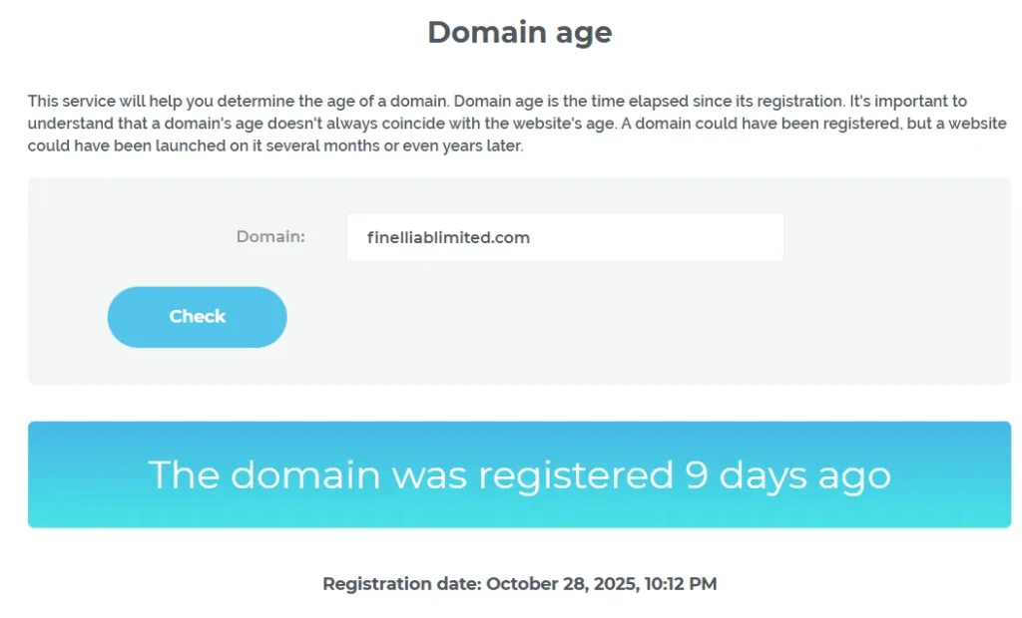Click the blue Check button
1022x618 pixels.
[x=197, y=317]
